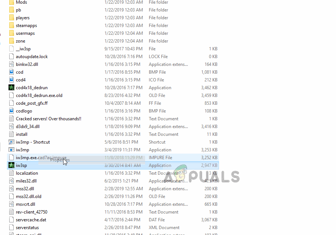Open the Mods folder
336x235 pixels.
tap(21, 3)
